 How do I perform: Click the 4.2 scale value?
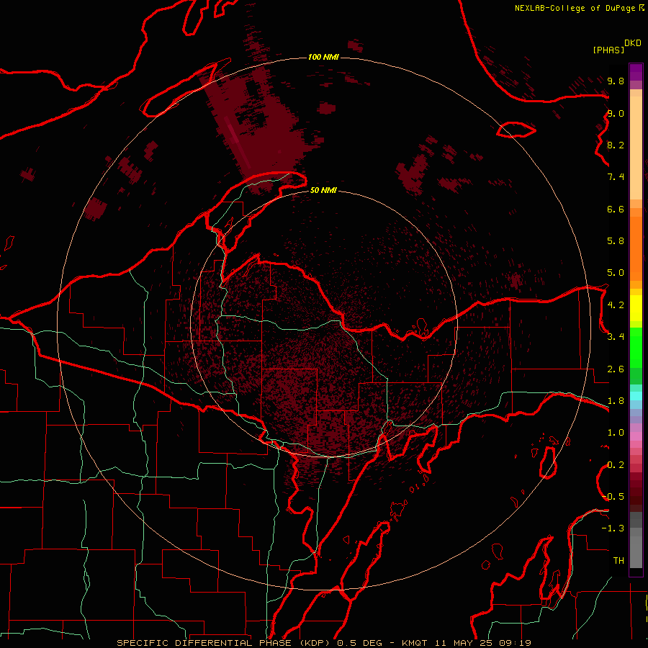[x=616, y=305]
